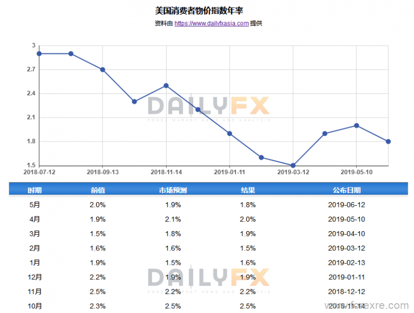Image resolution: width=414 pixels, height=313 pixels.
Task: Click the date 2019-02-13 in table
Action: point(346,263)
